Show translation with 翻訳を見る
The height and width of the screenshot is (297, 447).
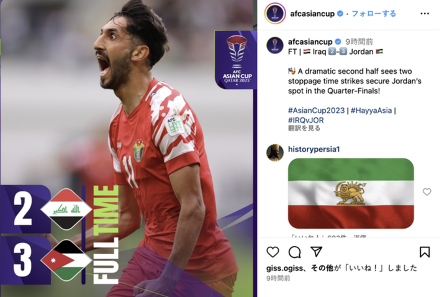click(x=304, y=128)
